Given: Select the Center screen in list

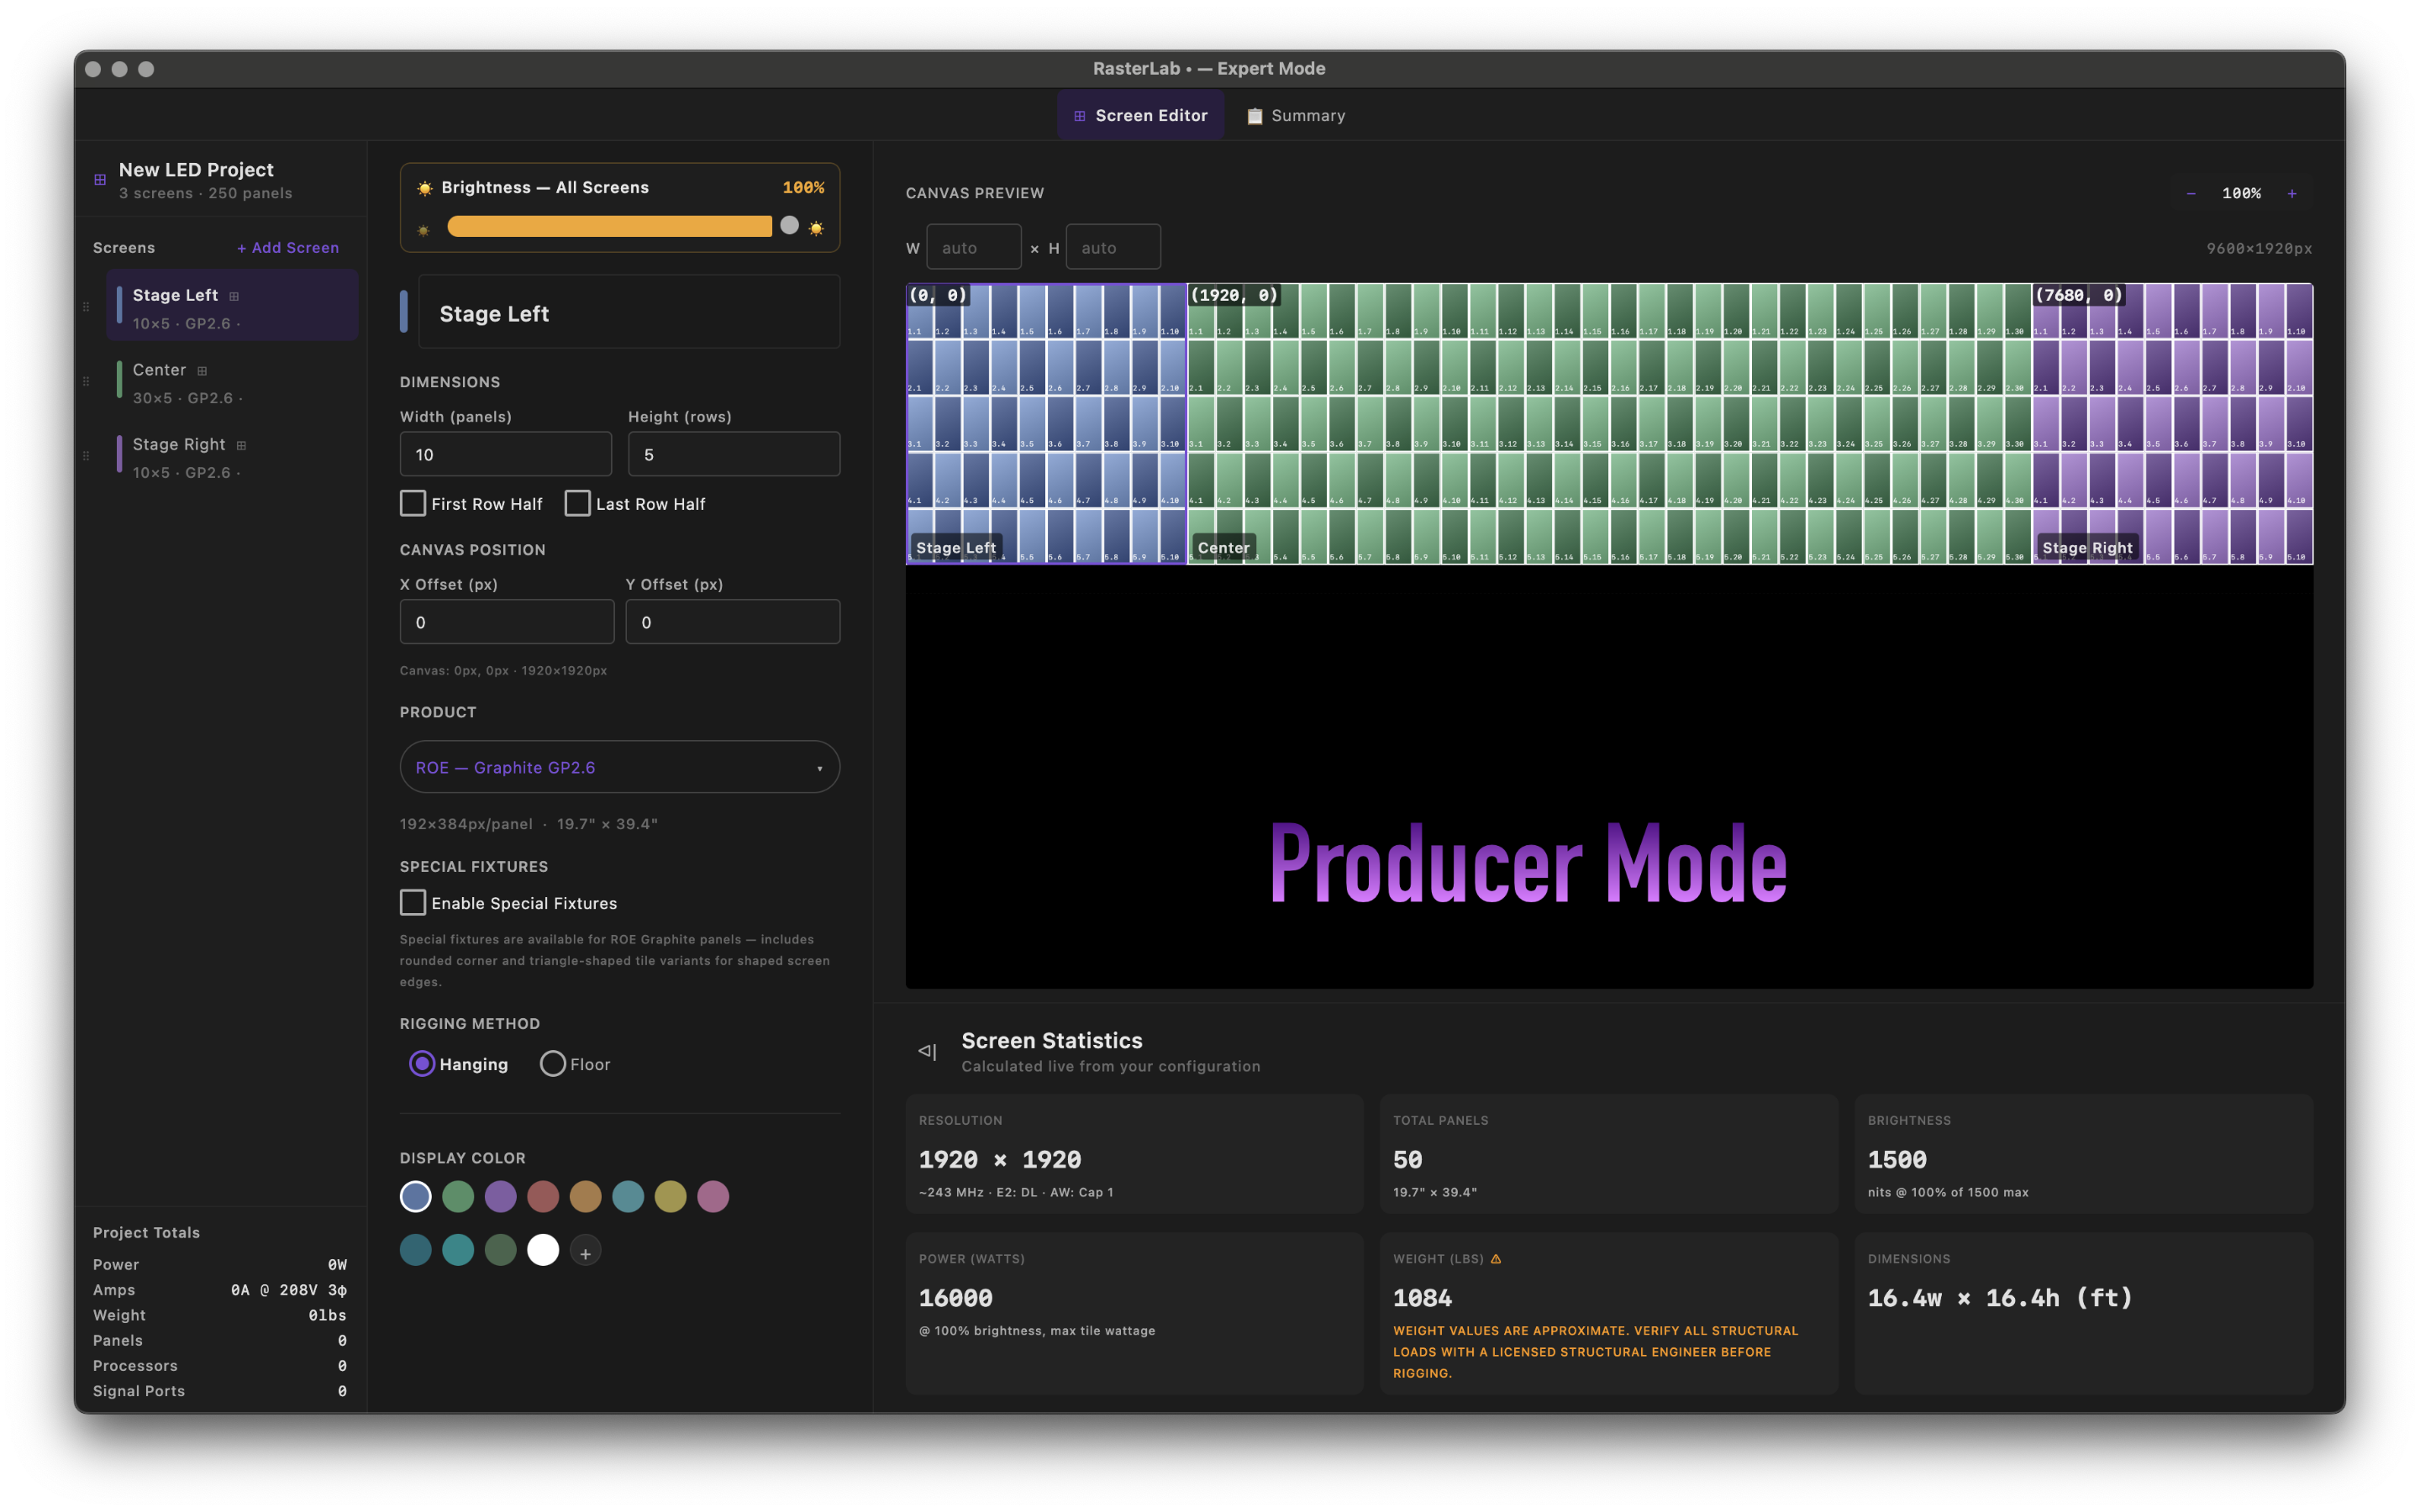Looking at the screenshot, I should coord(232,381).
